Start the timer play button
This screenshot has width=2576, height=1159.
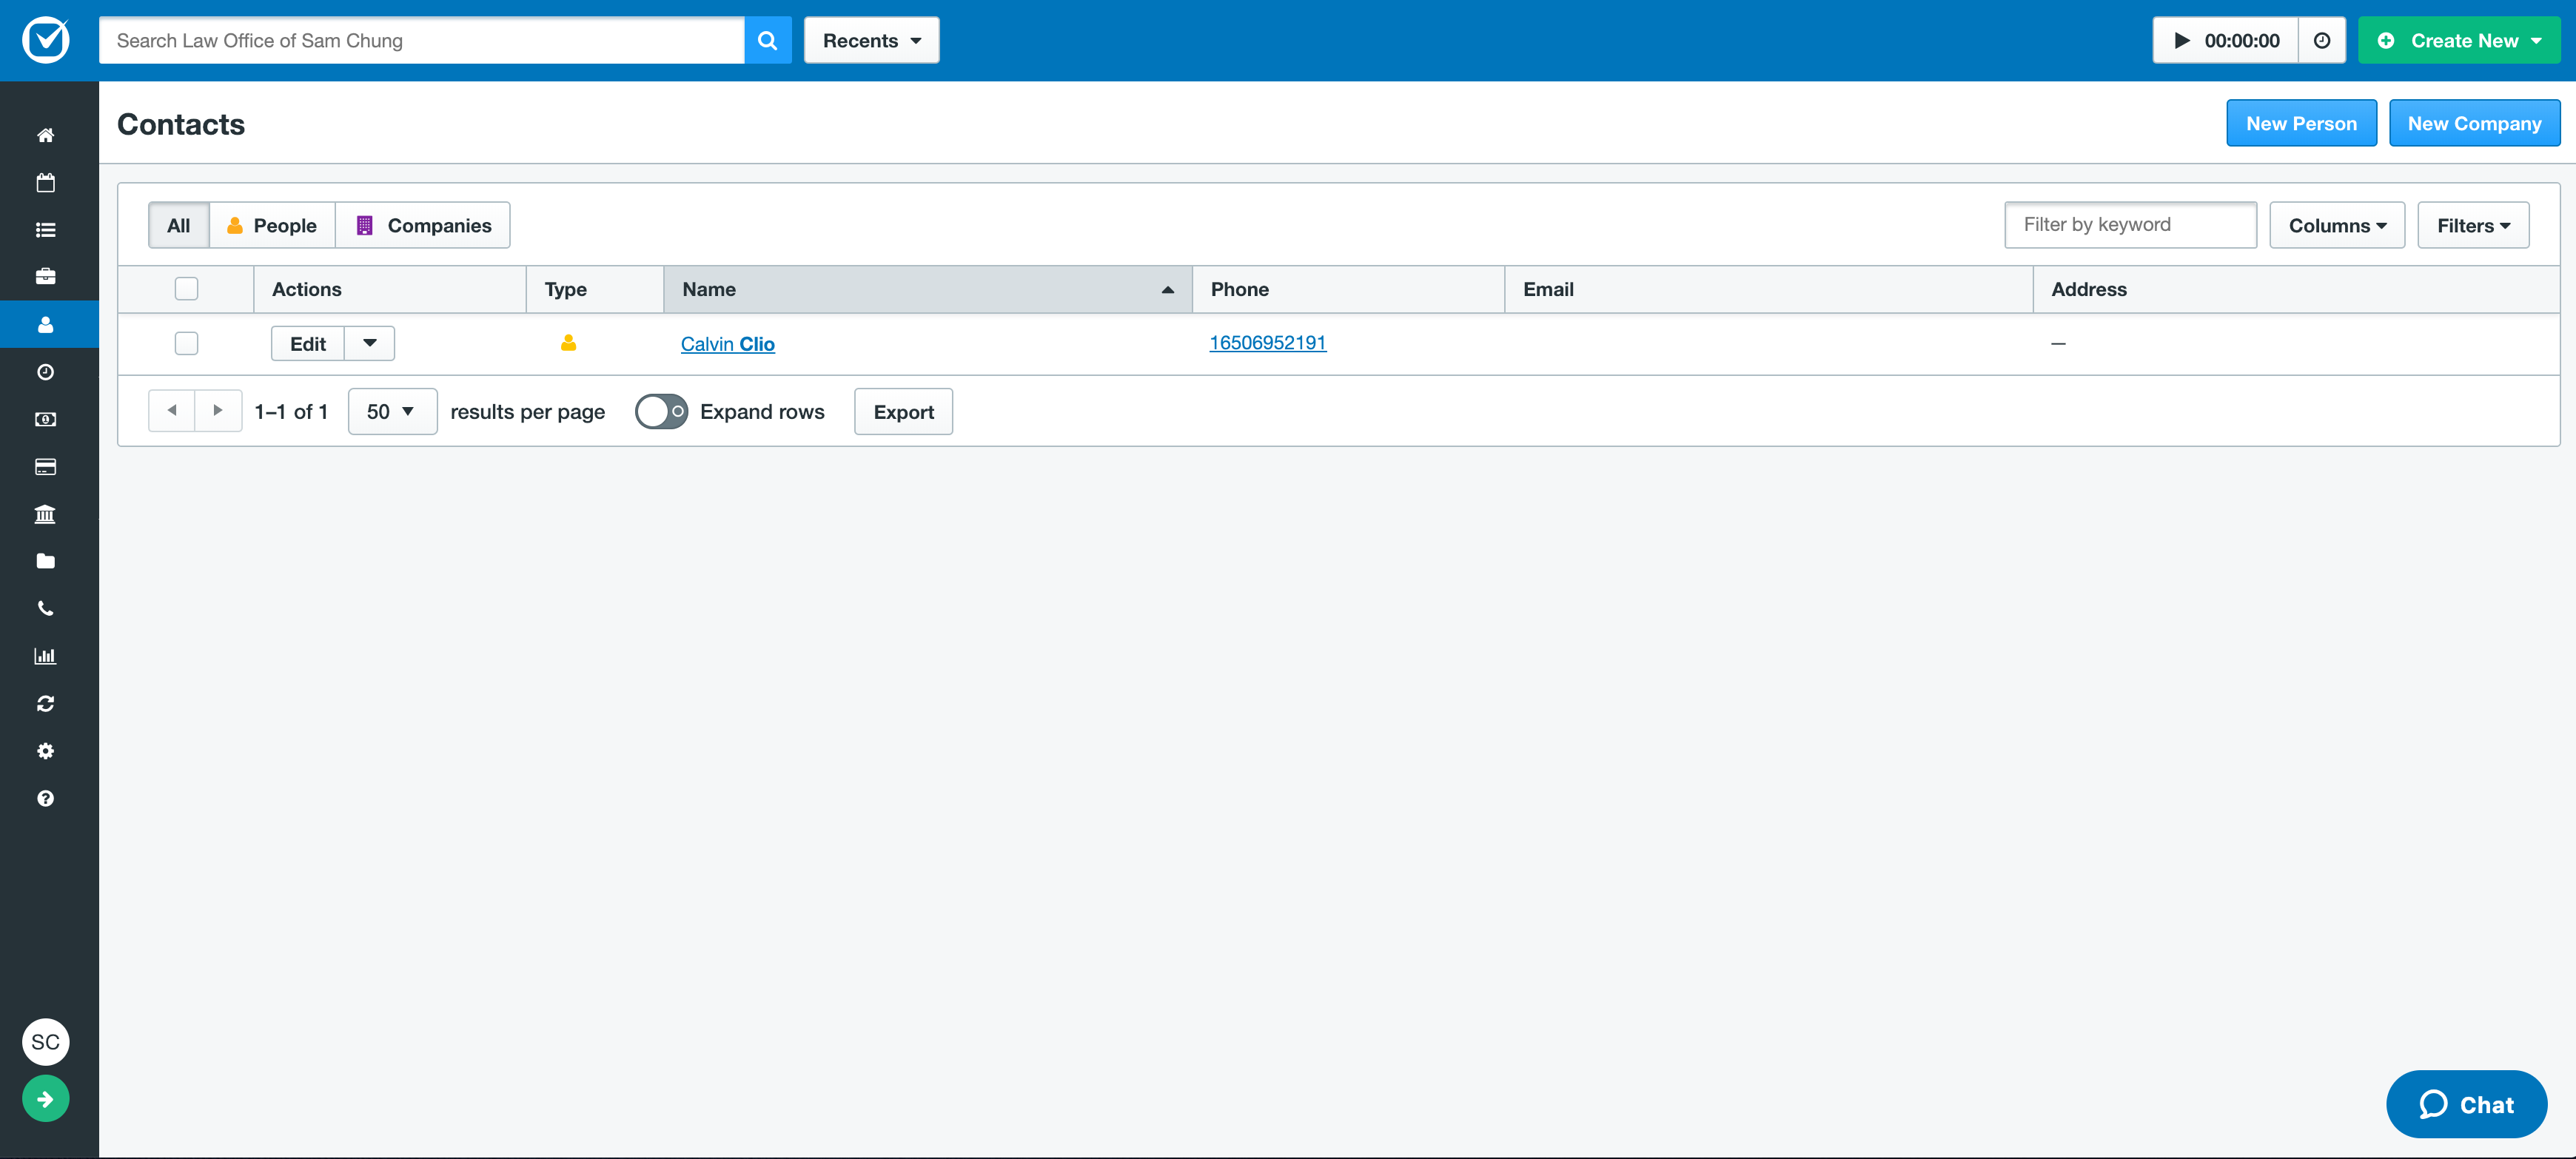pyautogui.click(x=2182, y=40)
